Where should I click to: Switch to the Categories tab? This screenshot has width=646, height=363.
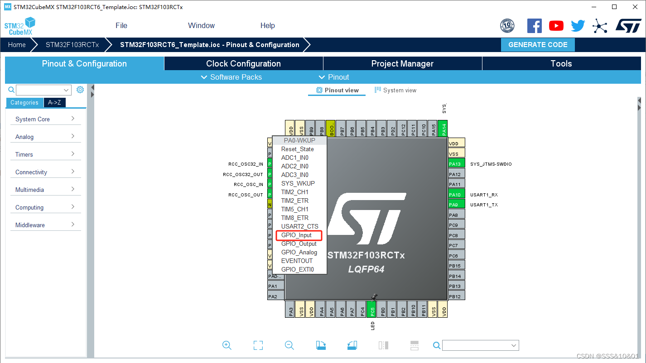coord(24,102)
